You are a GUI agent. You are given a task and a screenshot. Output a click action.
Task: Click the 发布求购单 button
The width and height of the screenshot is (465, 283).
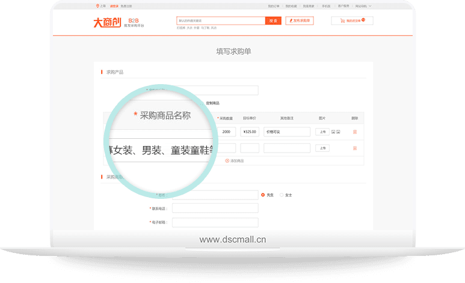tap(300, 21)
